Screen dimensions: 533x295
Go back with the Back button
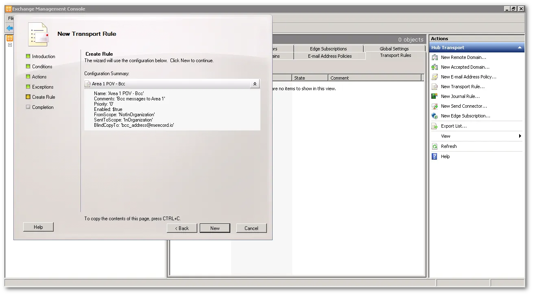coord(182,228)
